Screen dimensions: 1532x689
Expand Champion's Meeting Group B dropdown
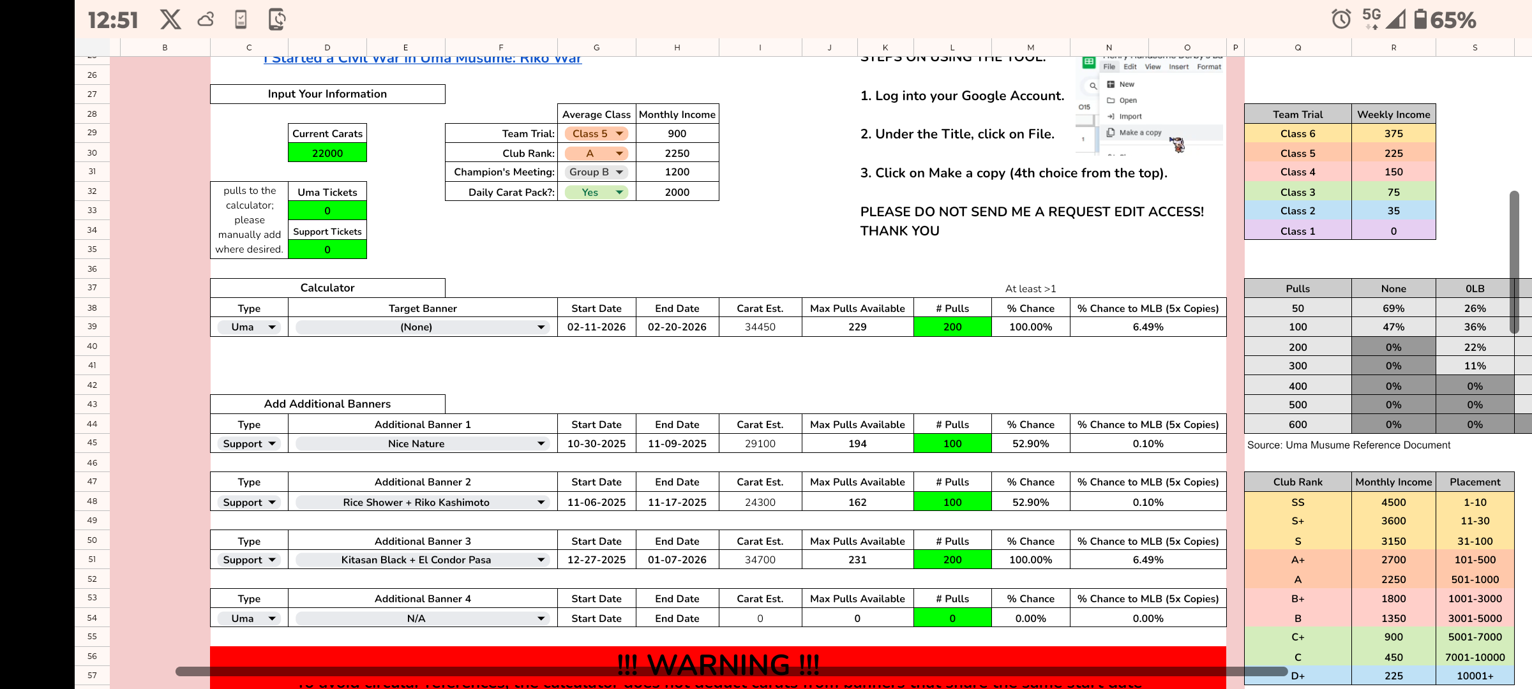pos(596,172)
